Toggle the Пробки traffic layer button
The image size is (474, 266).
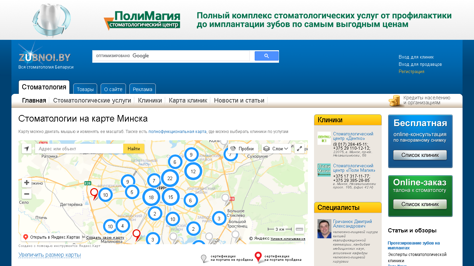(243, 149)
